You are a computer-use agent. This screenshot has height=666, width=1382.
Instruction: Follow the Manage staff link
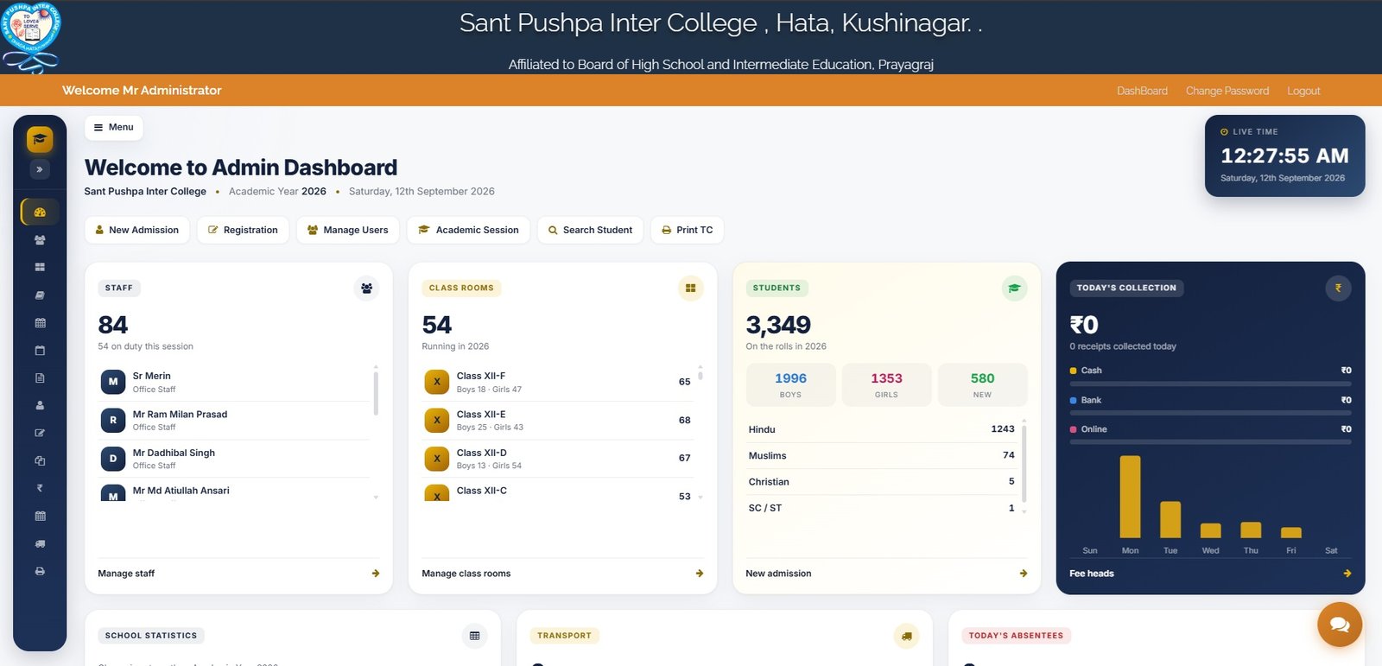(x=238, y=574)
